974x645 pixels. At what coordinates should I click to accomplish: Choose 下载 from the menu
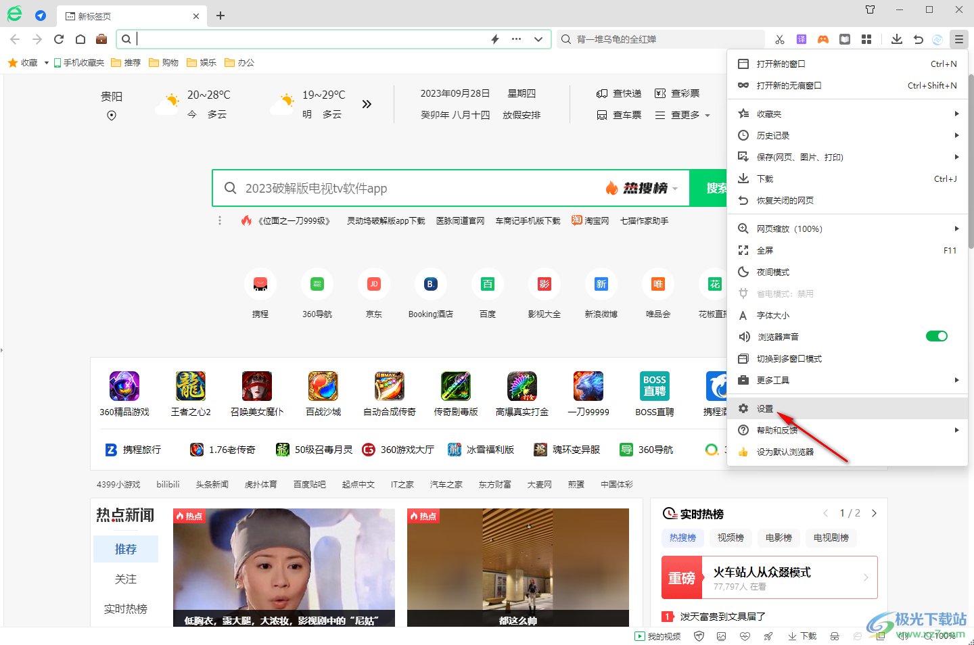848,178
